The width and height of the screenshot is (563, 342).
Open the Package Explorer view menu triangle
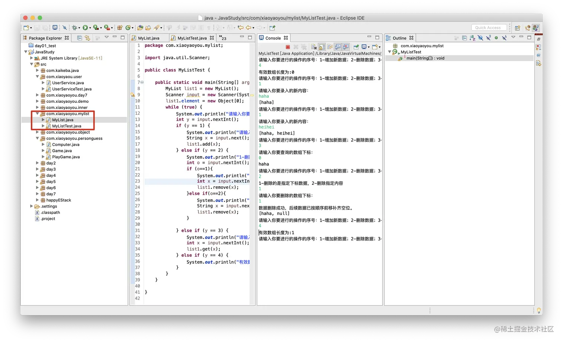[x=106, y=37]
